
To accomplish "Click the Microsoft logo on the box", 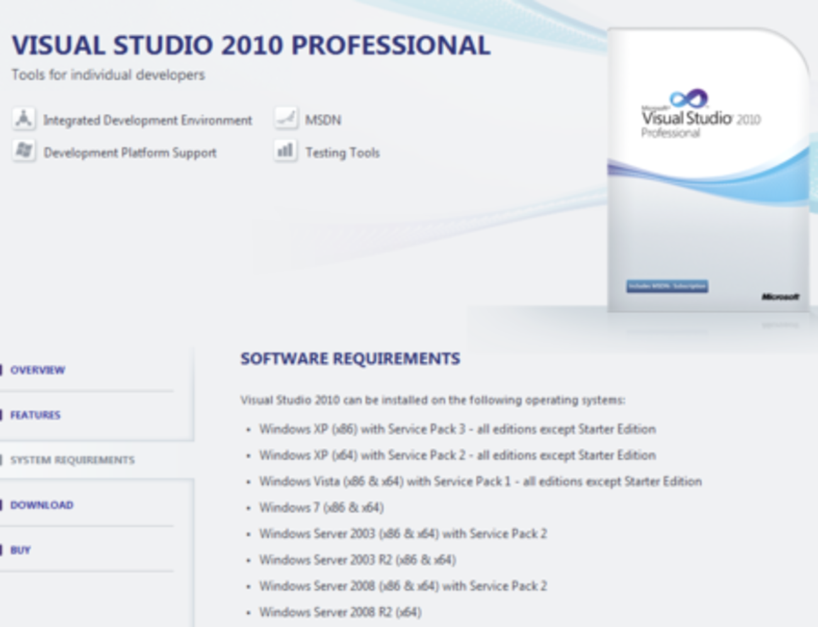I will coord(780,296).
